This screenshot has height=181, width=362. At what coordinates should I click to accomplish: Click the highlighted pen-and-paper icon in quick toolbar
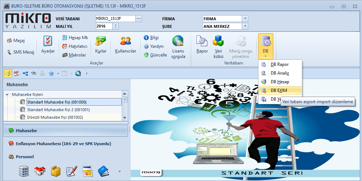pyautogui.click(x=8, y=73)
